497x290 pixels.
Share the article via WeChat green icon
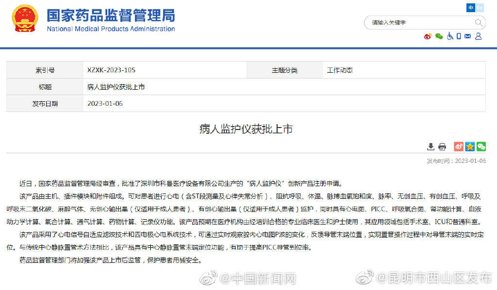(481, 146)
